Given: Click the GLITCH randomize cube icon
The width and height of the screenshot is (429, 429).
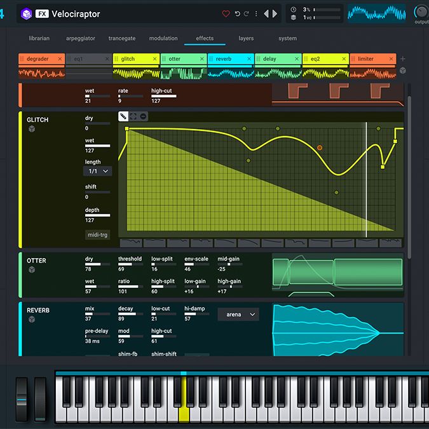Looking at the screenshot, I should coord(32,129).
